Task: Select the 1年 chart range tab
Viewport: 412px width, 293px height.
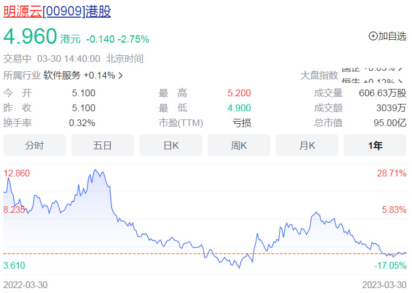Action: [375, 145]
